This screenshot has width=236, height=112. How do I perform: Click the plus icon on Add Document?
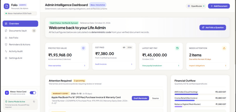coord(212,6)
